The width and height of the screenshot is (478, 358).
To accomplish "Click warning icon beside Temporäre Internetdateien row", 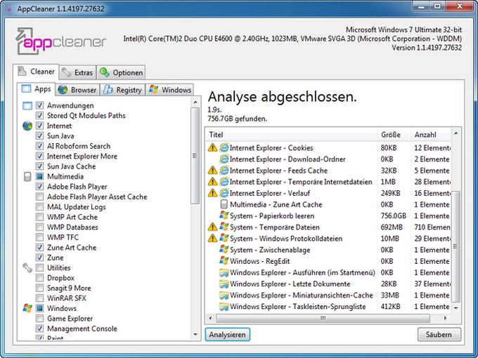I will click(212, 182).
